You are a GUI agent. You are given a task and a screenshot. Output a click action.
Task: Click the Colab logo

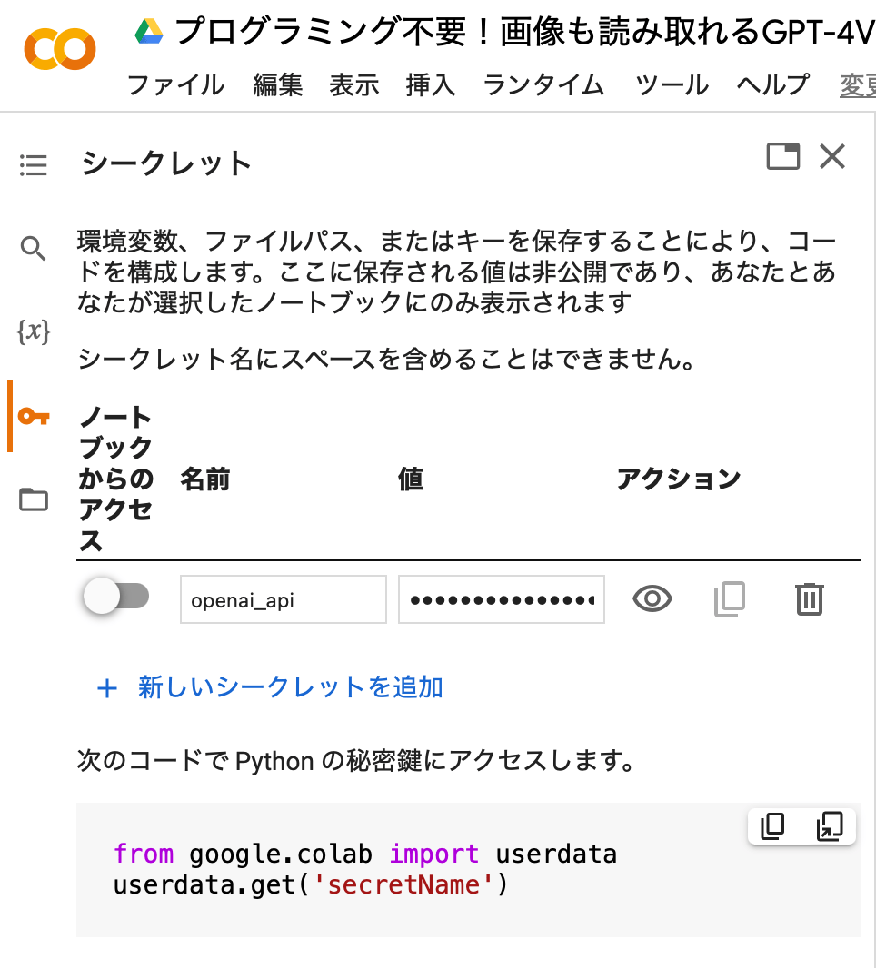click(60, 50)
